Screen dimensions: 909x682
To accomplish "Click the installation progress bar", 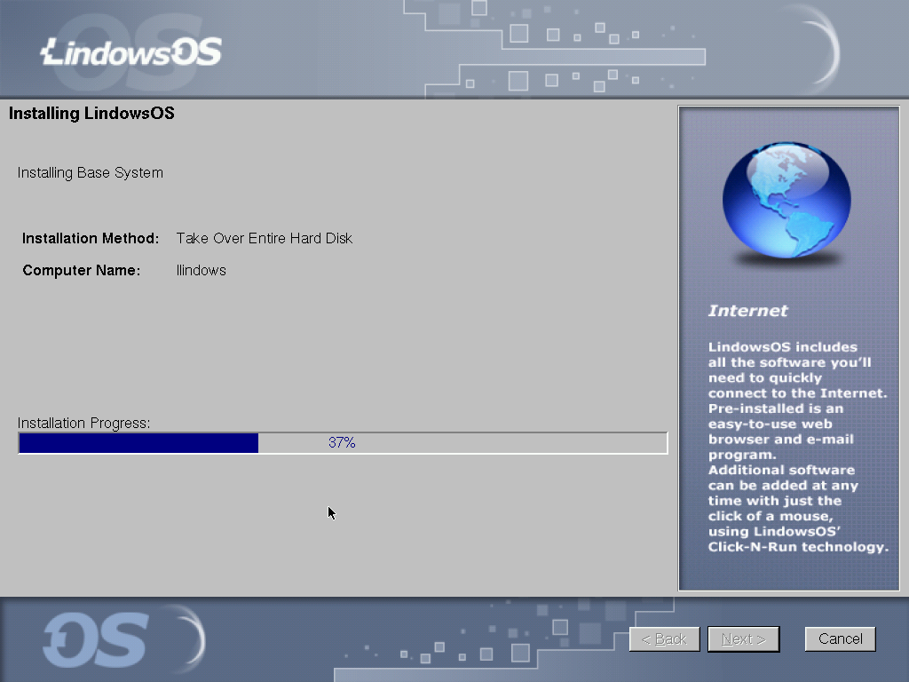I will pos(343,442).
